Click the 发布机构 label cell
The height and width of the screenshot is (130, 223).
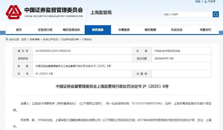[23, 58]
